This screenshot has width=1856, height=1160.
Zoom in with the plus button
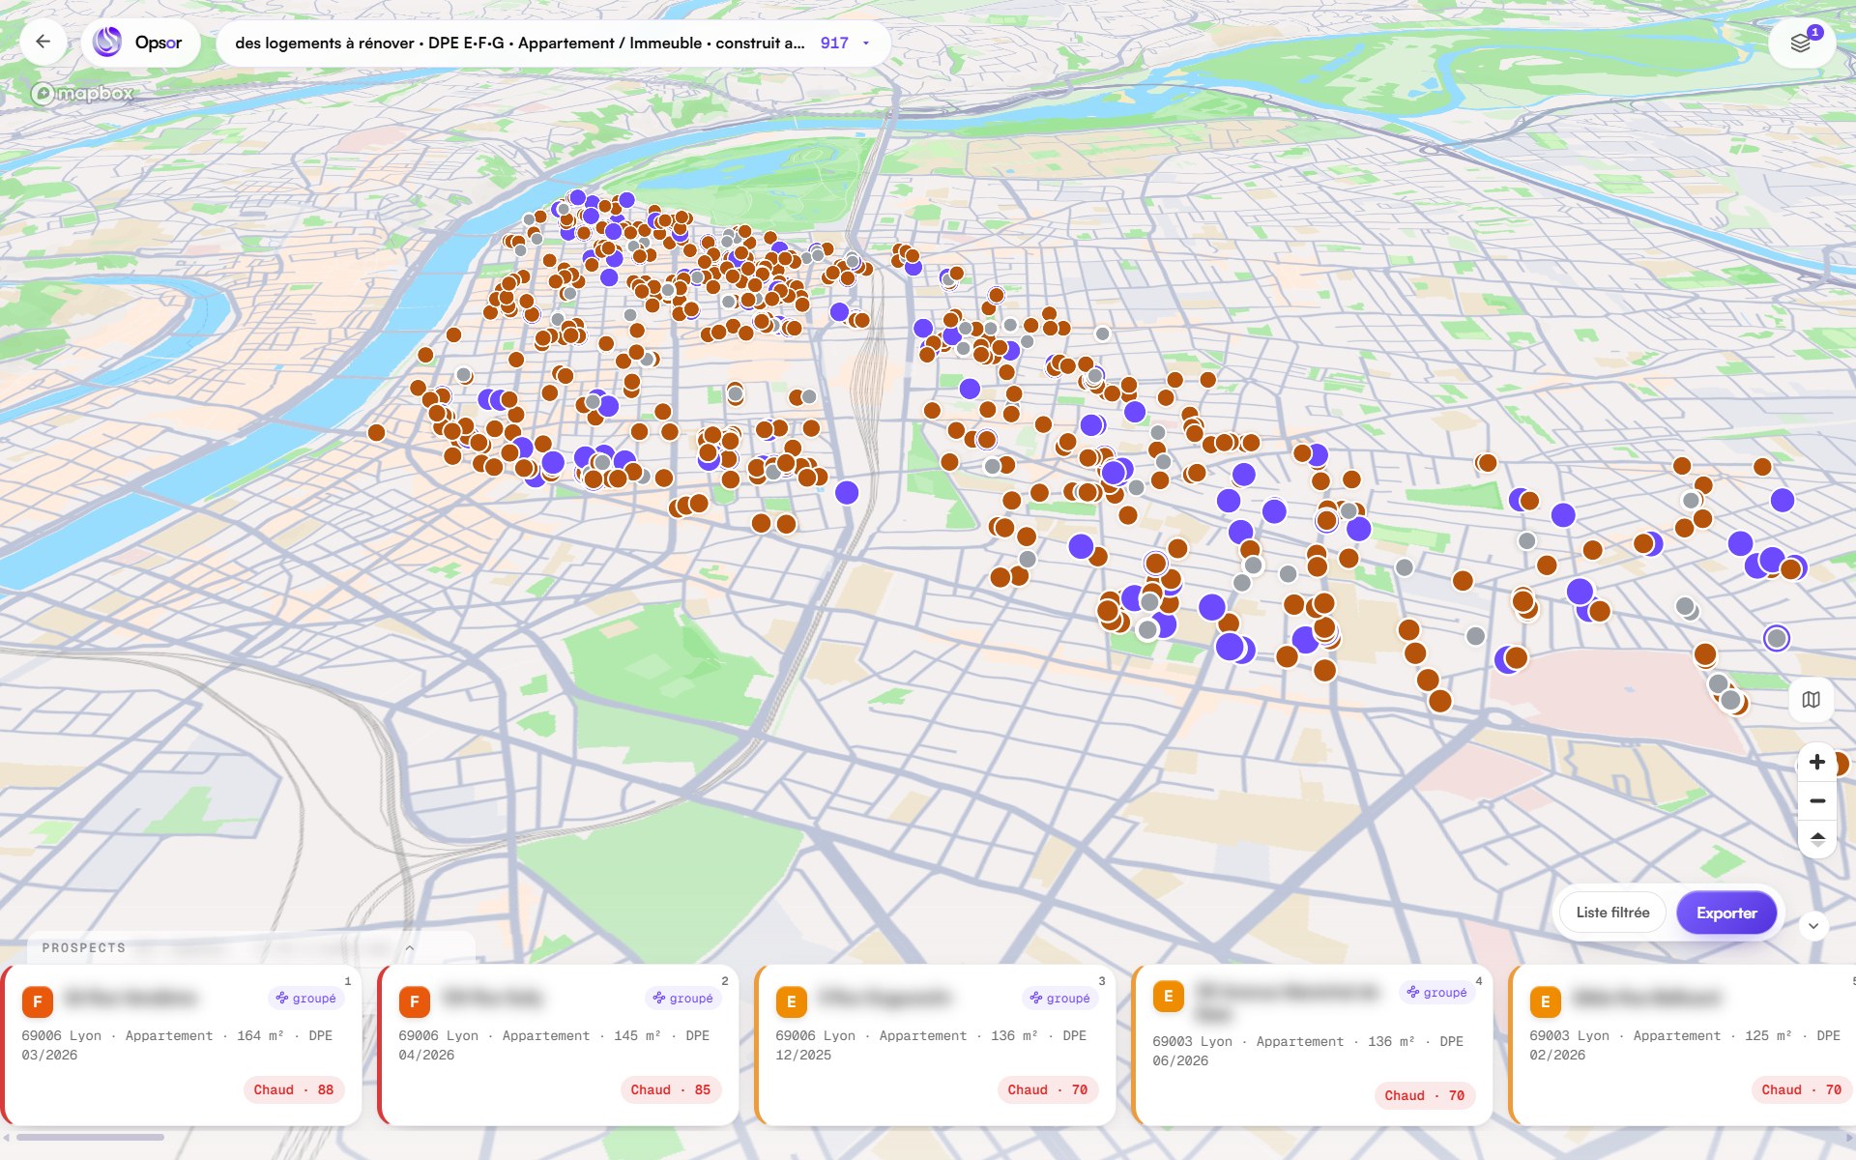[x=1817, y=762]
